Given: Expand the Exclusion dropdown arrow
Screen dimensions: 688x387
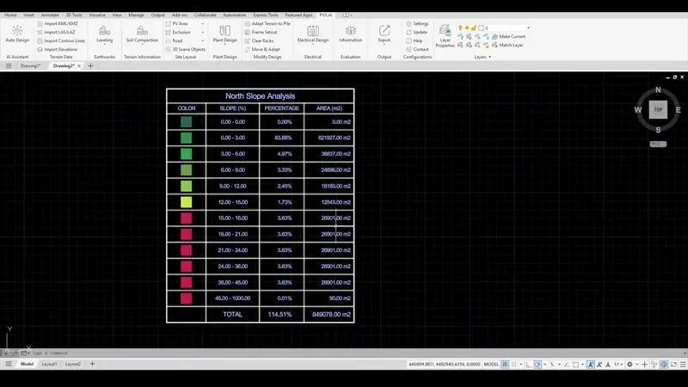Looking at the screenshot, I should coord(202,32).
